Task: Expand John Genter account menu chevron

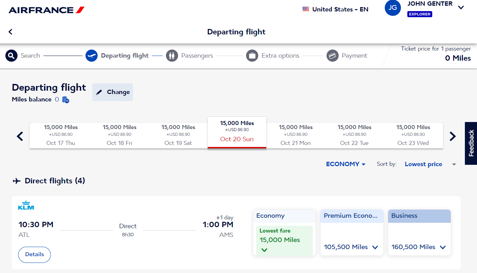Action: 461,7
